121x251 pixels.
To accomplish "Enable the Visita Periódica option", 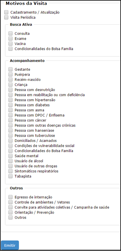I will point(6,17).
